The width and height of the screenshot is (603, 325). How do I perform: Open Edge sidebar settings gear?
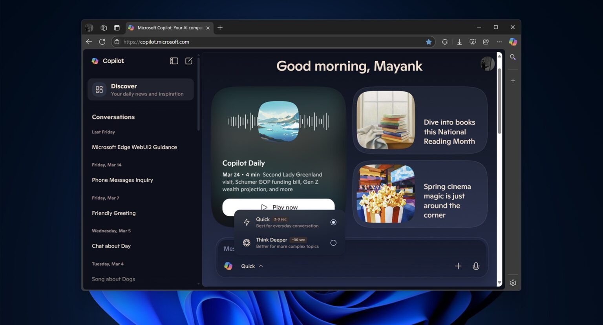tap(513, 283)
